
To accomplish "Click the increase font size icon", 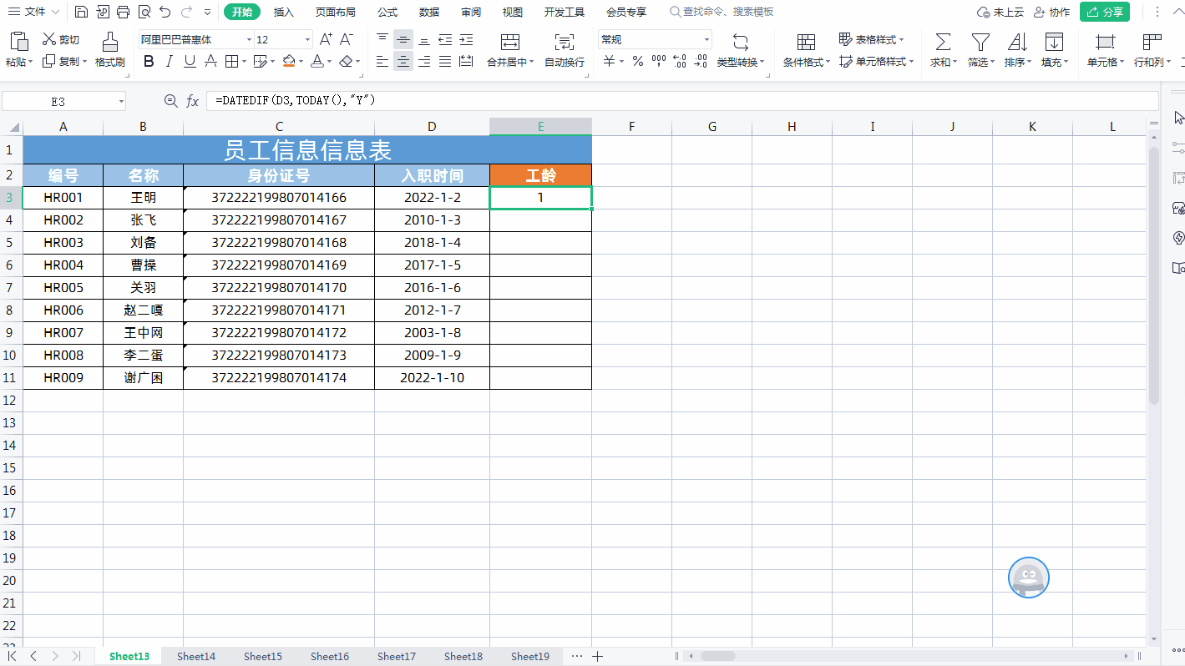I will (x=326, y=39).
